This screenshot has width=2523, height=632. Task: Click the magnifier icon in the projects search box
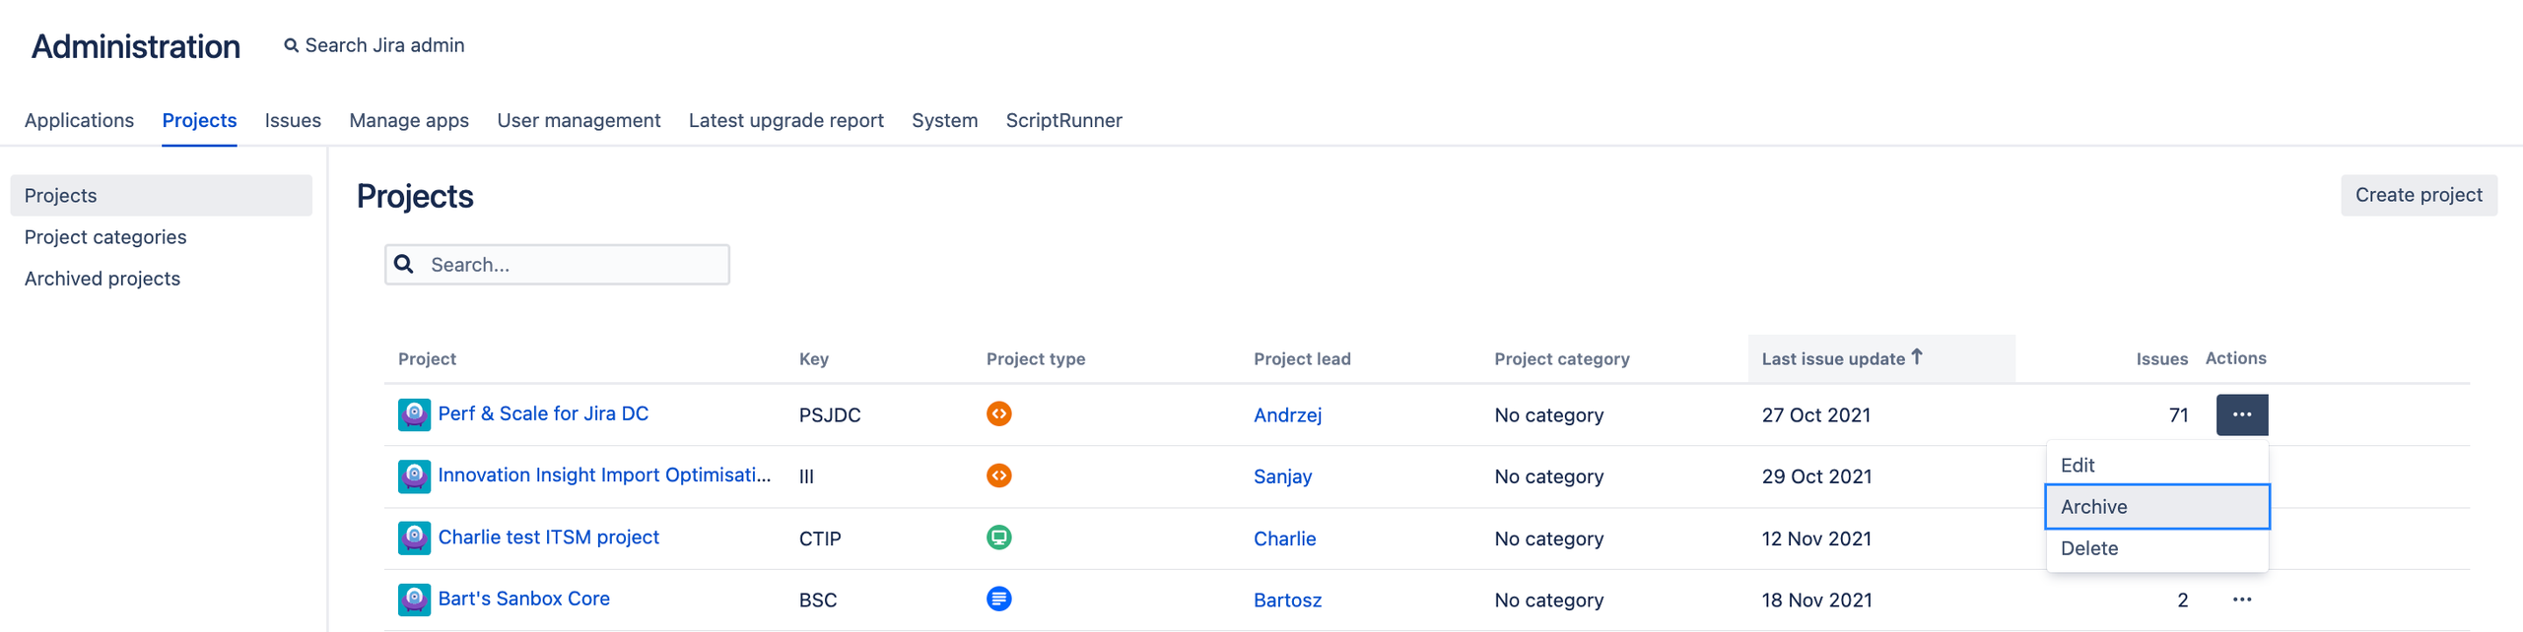404,265
